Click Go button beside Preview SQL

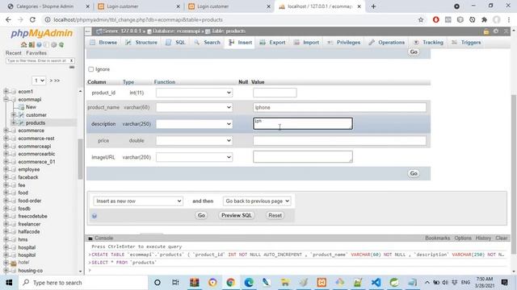pyautogui.click(x=201, y=215)
